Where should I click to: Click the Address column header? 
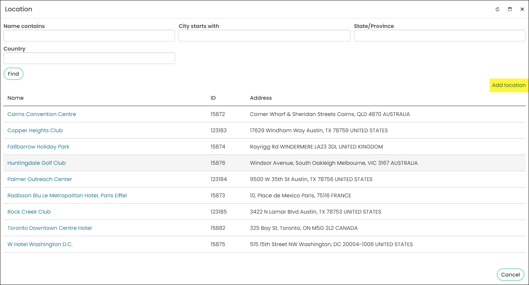[261, 98]
